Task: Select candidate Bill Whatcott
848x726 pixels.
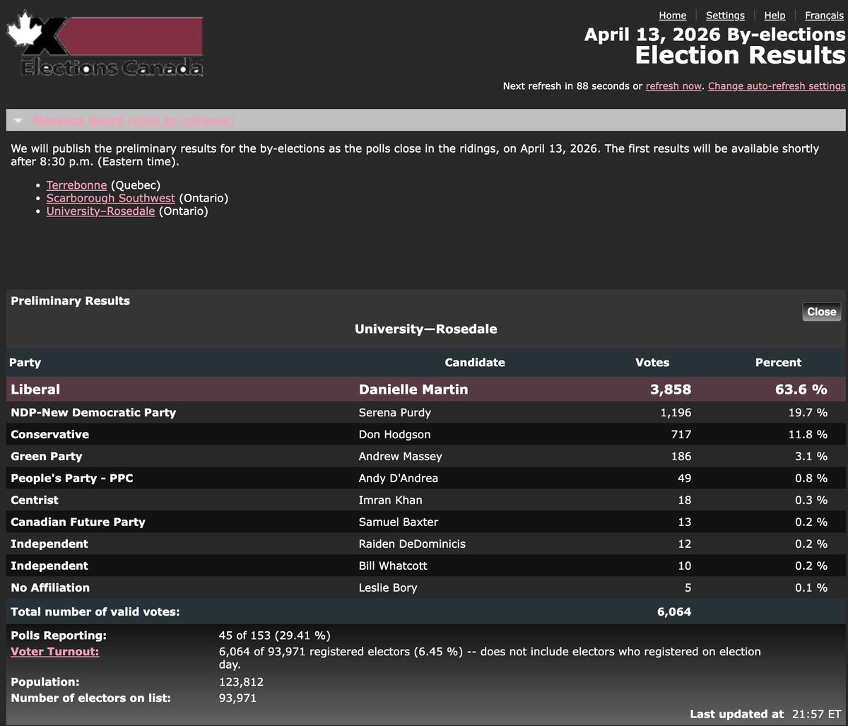Action: [x=393, y=566]
